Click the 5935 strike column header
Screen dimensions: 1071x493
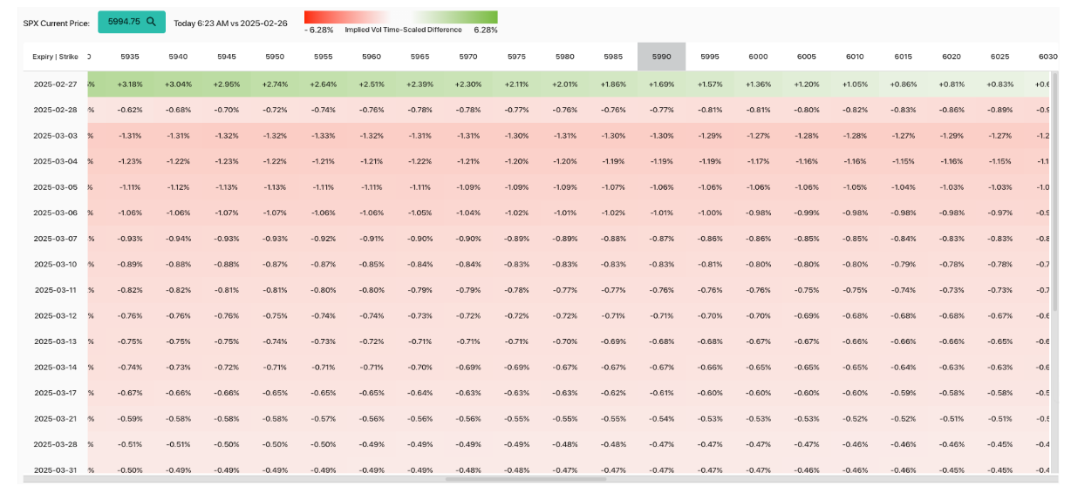129,57
